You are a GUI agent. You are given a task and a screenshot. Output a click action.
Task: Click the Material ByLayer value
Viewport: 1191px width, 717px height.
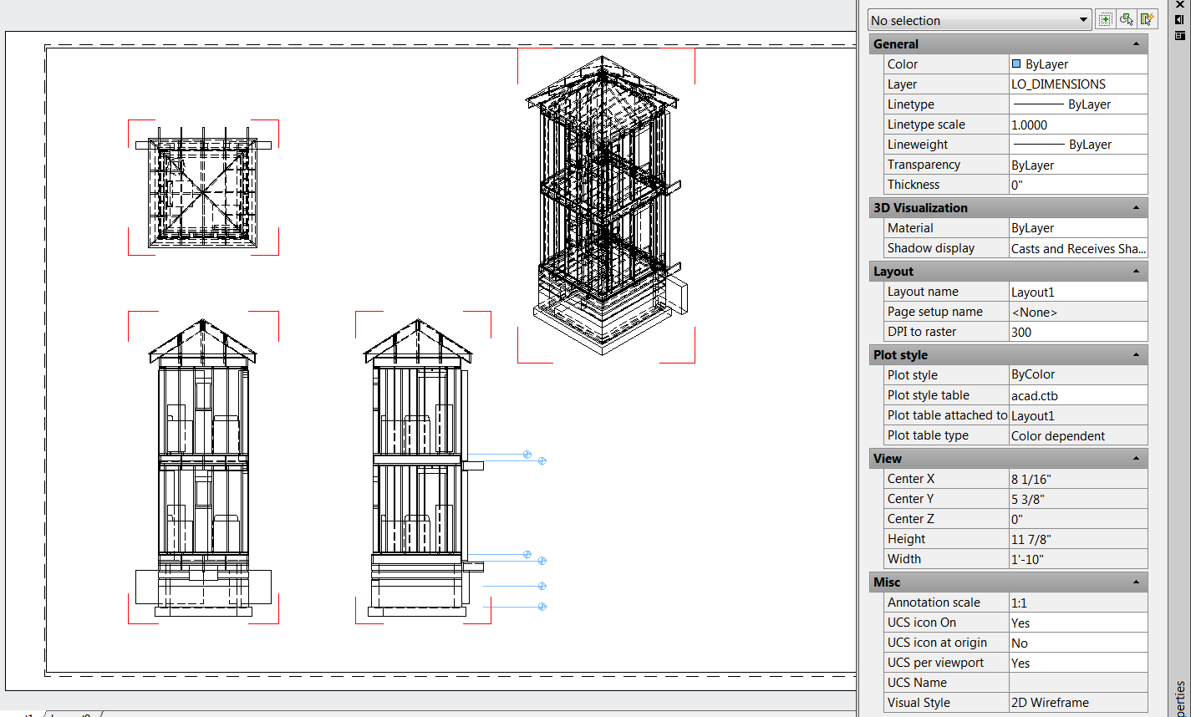1078,228
